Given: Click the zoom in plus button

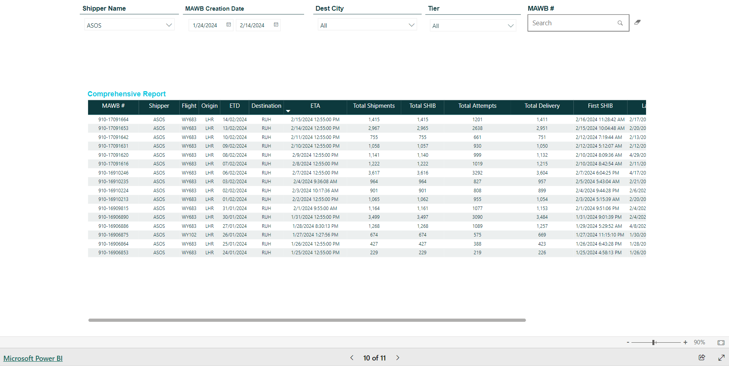Looking at the screenshot, I should click(x=685, y=342).
